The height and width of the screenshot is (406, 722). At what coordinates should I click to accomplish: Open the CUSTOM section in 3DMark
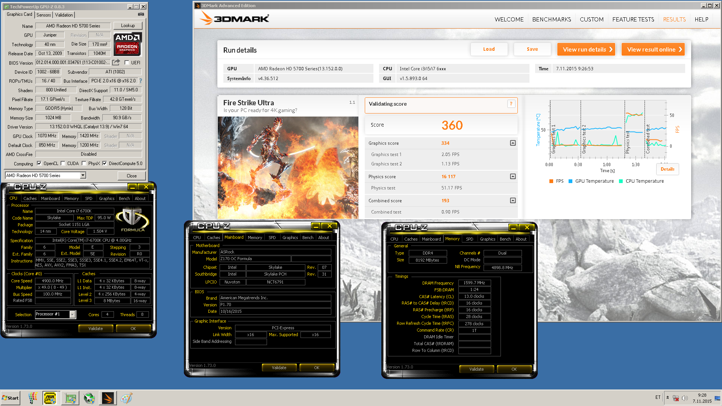tap(592, 20)
